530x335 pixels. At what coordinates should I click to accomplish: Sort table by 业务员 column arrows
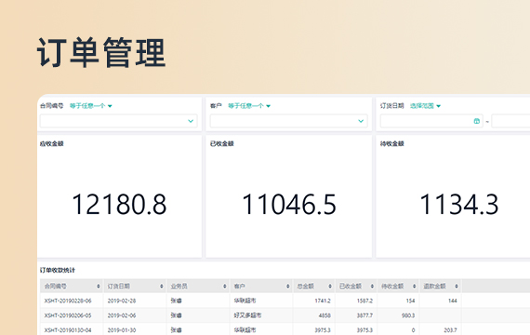click(225, 287)
